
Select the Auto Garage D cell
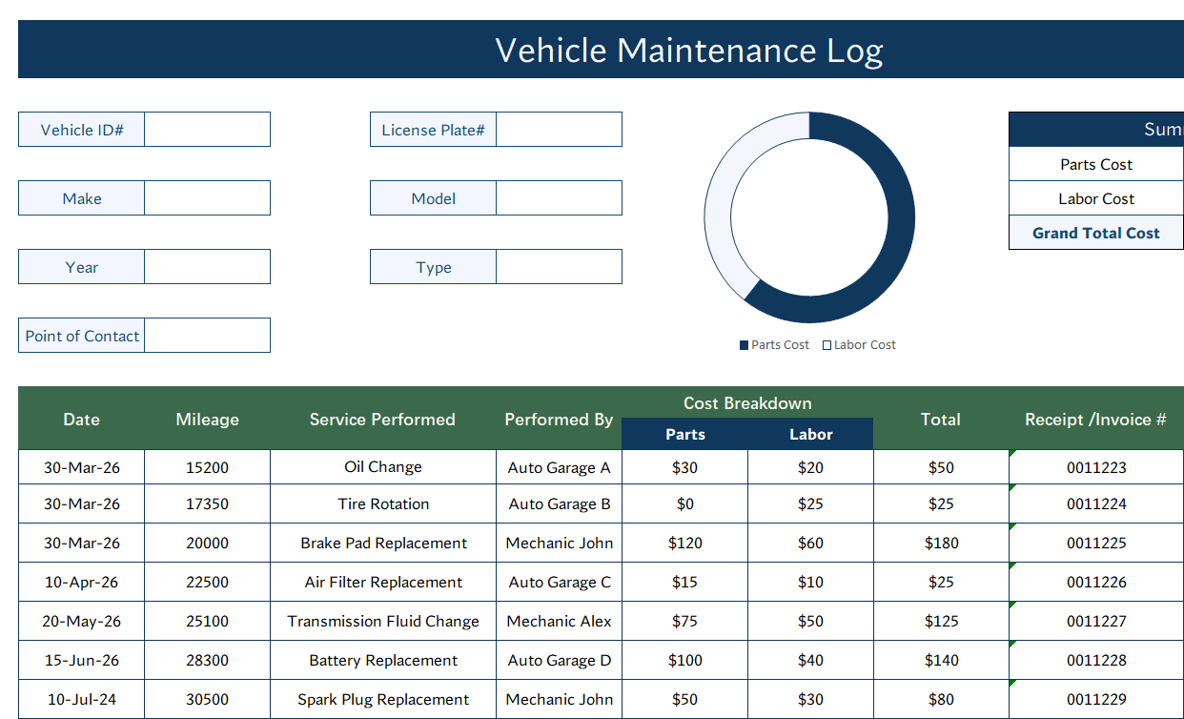[559, 660]
